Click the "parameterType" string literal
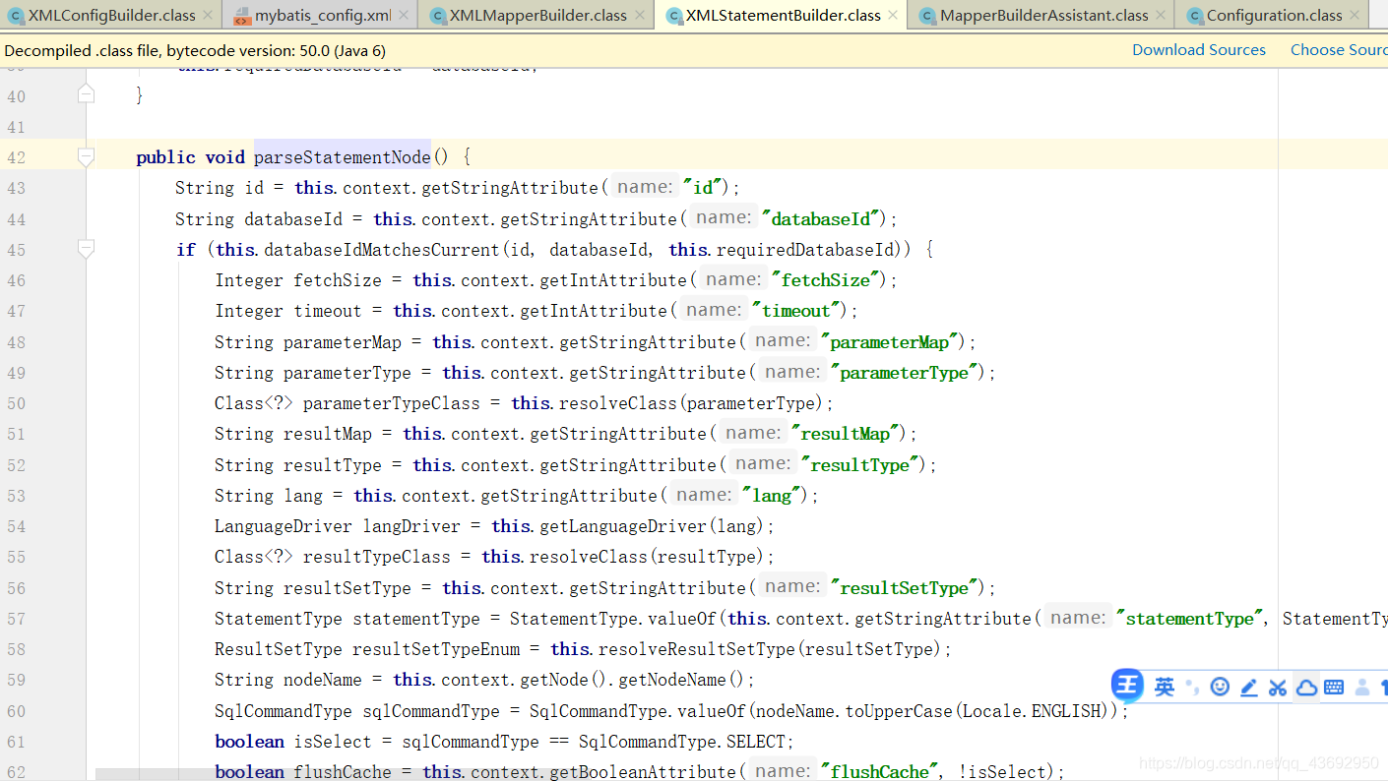Image resolution: width=1388 pixels, height=781 pixels. click(x=905, y=372)
